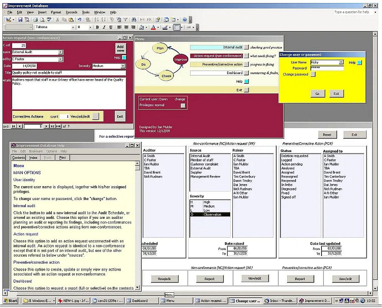Toggle Bold formatting in toolbar
The width and height of the screenshot is (382, 308).
[97, 27]
